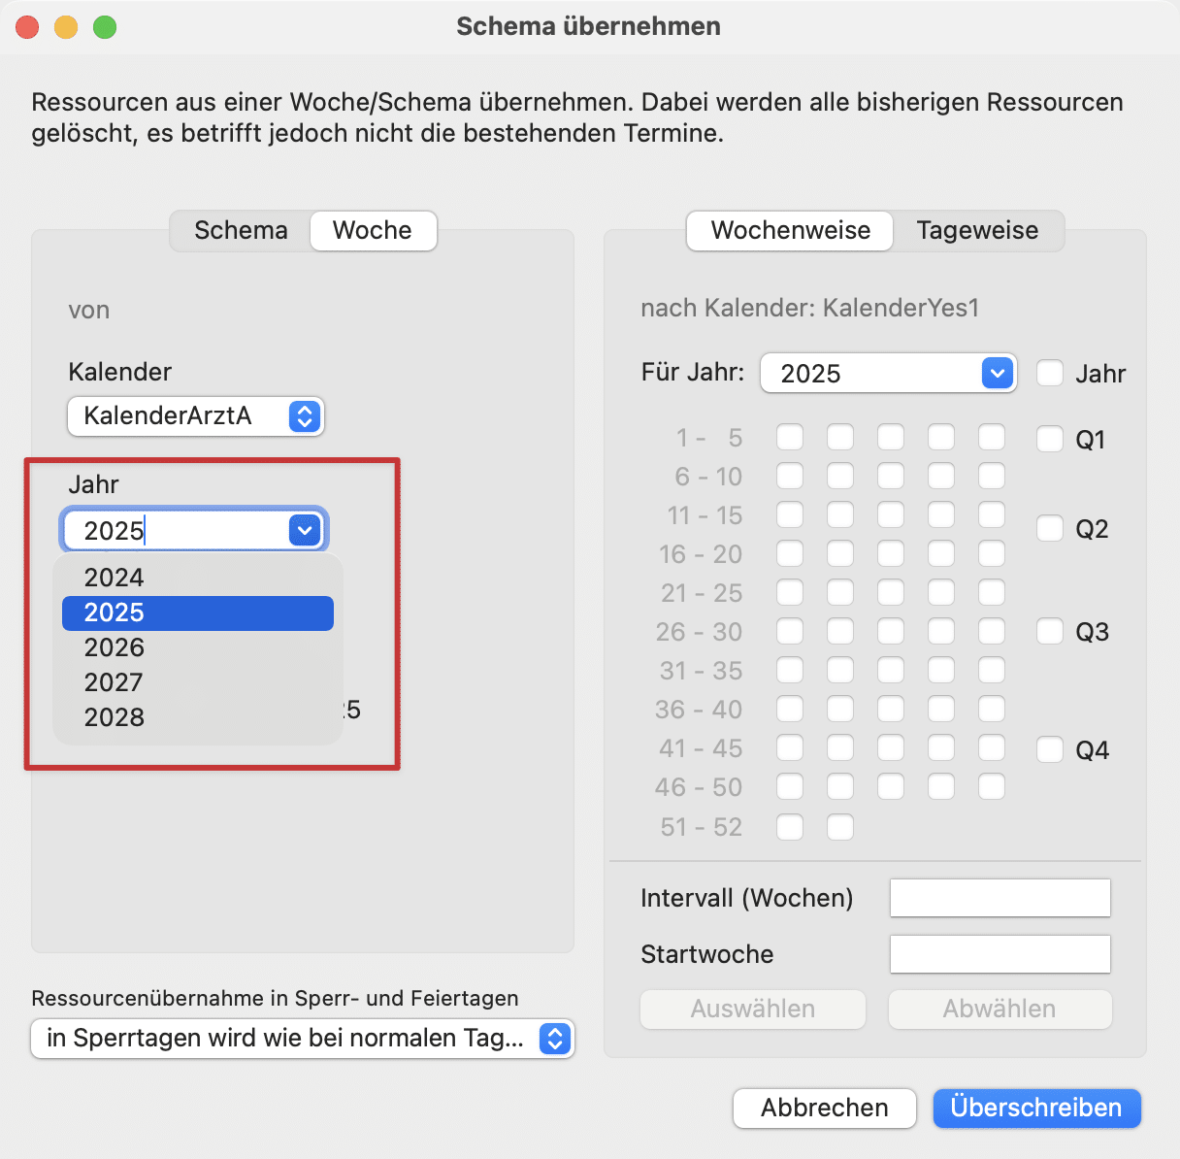
Task: Tick the Jahr whole-year checkbox
Action: [1050, 374]
